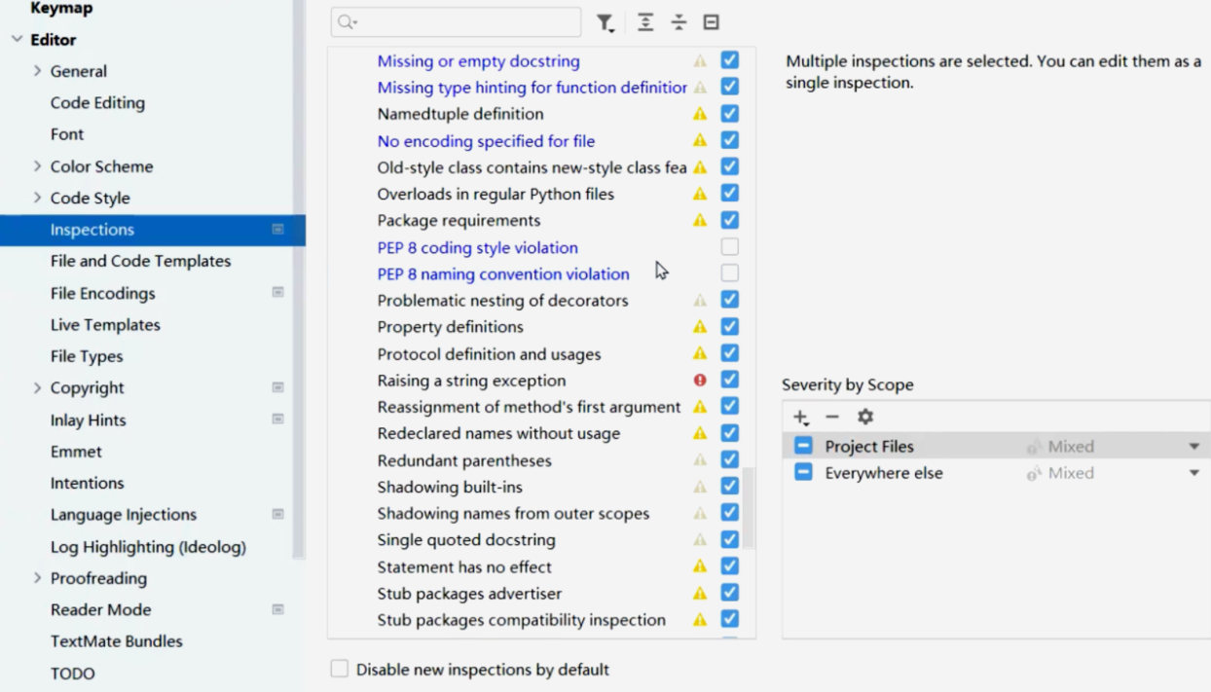Screen dimensions: 1211x692
Task: Click the reset-to-empty square toolbar icon
Action: (712, 22)
